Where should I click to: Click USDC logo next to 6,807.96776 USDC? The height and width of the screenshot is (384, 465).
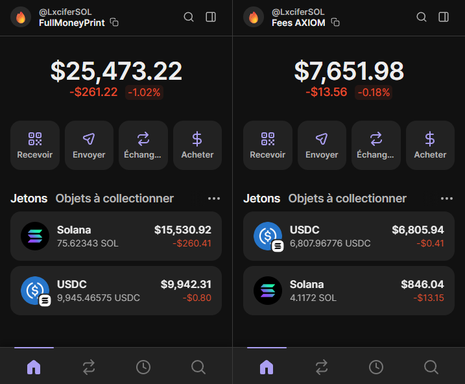coord(268,236)
